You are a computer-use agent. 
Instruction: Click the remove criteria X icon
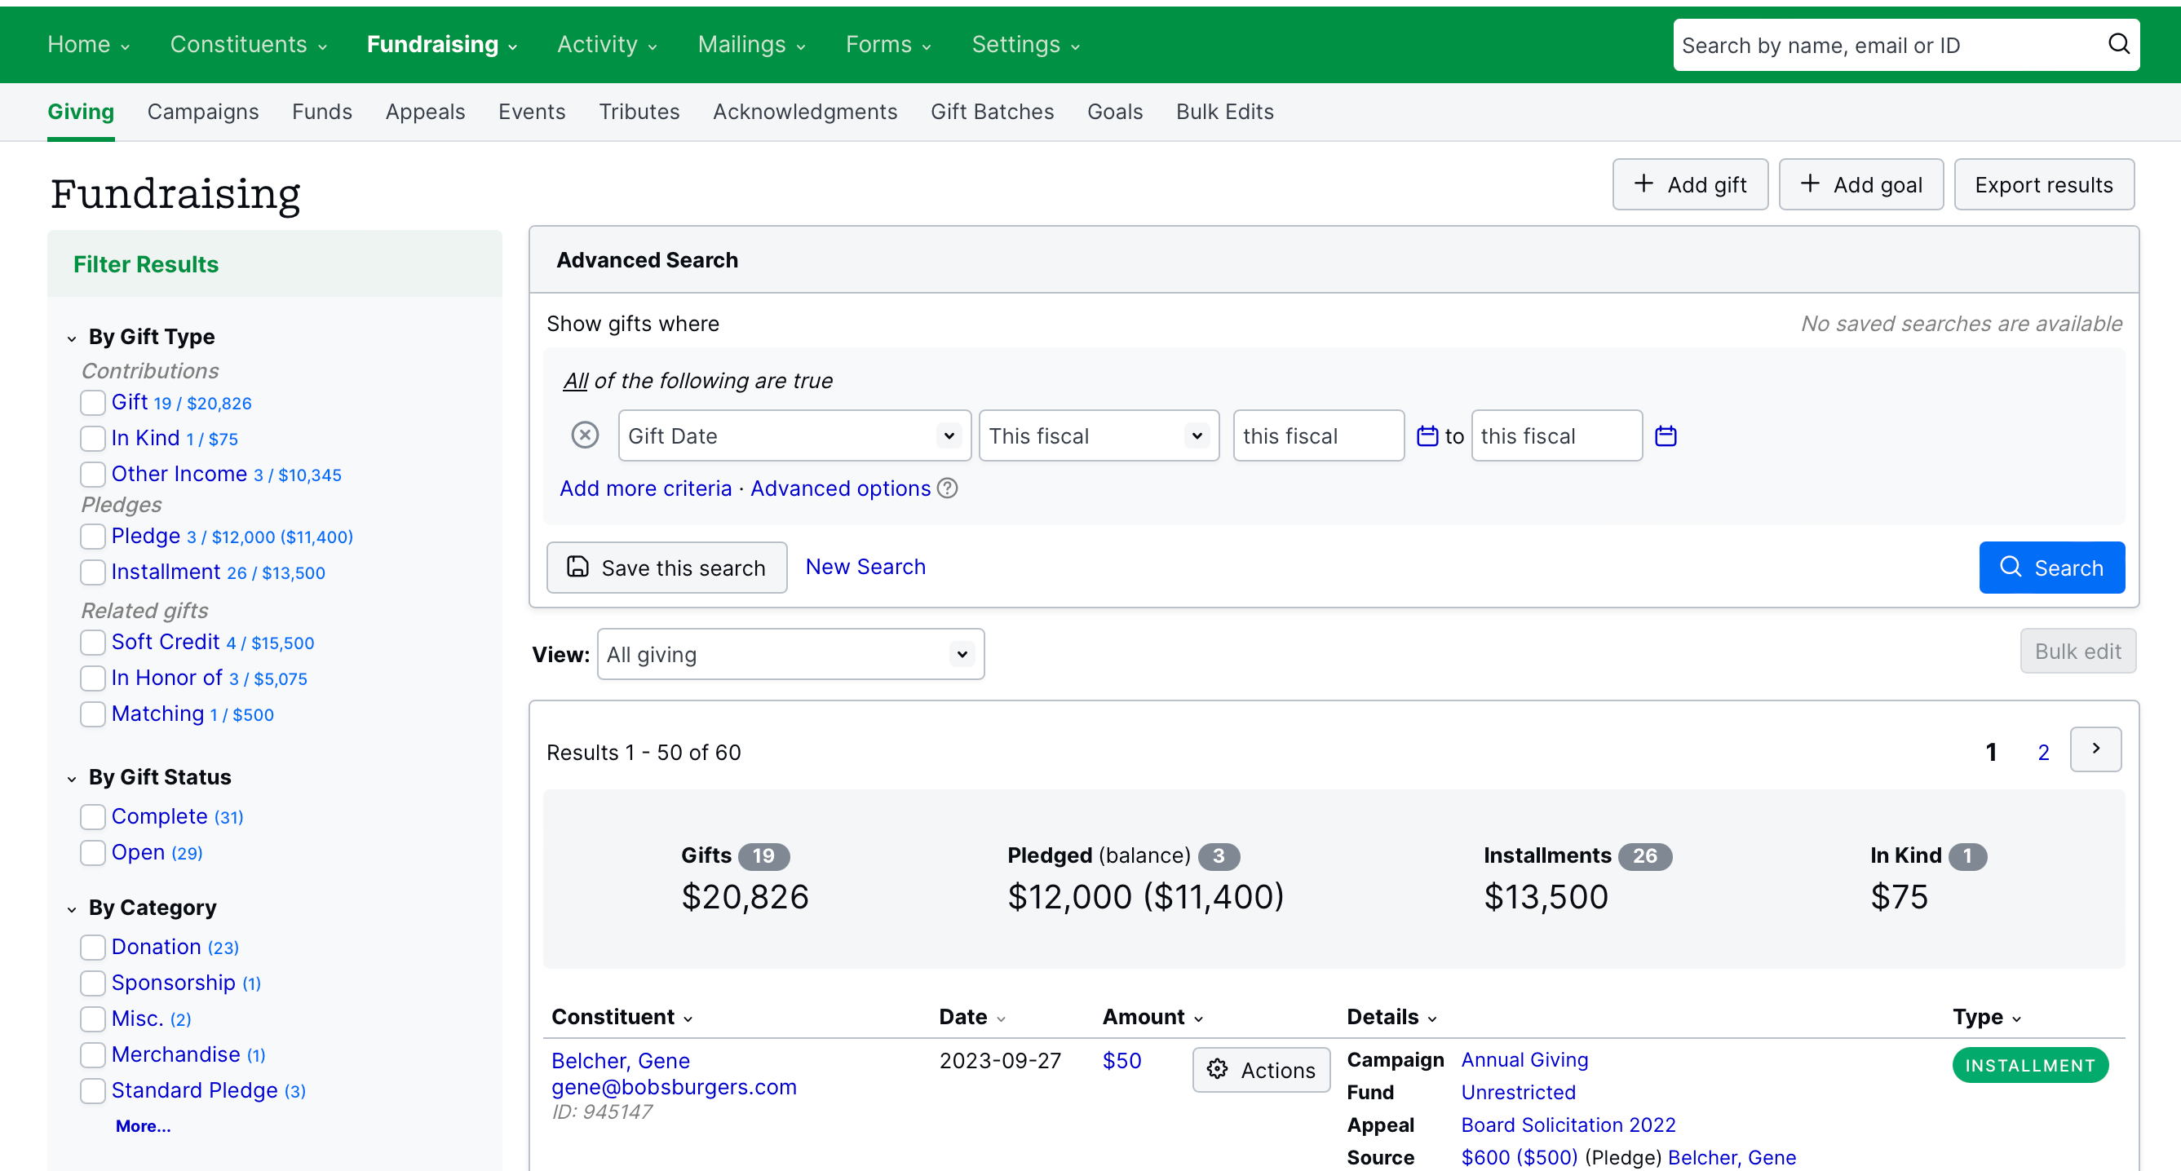[586, 435]
